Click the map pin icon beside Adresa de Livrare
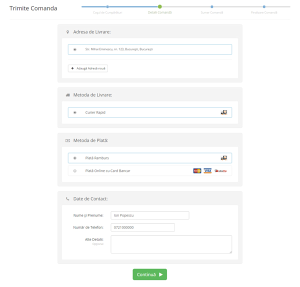This screenshot has width=300, height=287. (67, 32)
